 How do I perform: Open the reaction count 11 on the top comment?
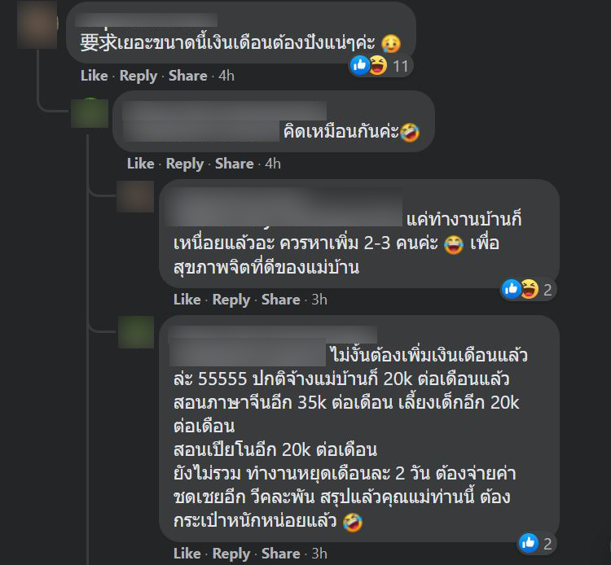(401, 66)
